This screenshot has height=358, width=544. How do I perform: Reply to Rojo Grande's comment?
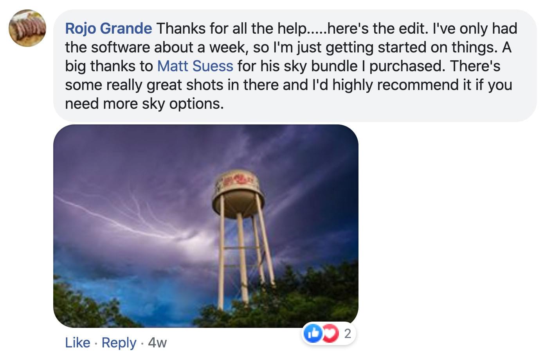click(119, 343)
